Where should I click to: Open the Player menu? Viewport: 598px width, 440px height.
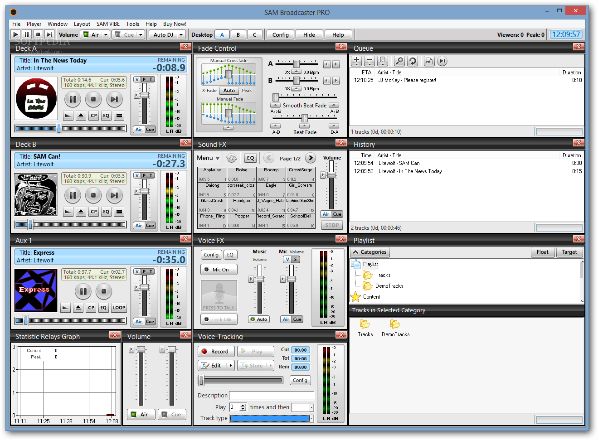pos(34,24)
